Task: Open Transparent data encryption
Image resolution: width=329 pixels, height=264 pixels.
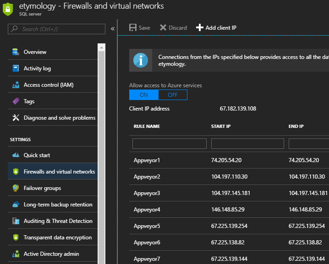Action: (53, 237)
